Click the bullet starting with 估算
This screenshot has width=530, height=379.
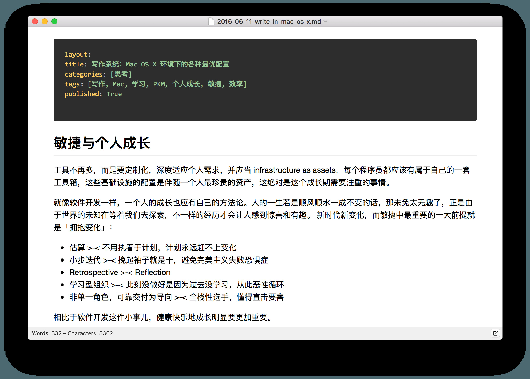pyautogui.click(x=153, y=248)
